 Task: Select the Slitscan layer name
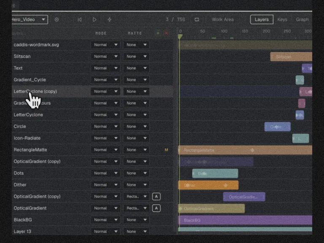[x=22, y=57]
